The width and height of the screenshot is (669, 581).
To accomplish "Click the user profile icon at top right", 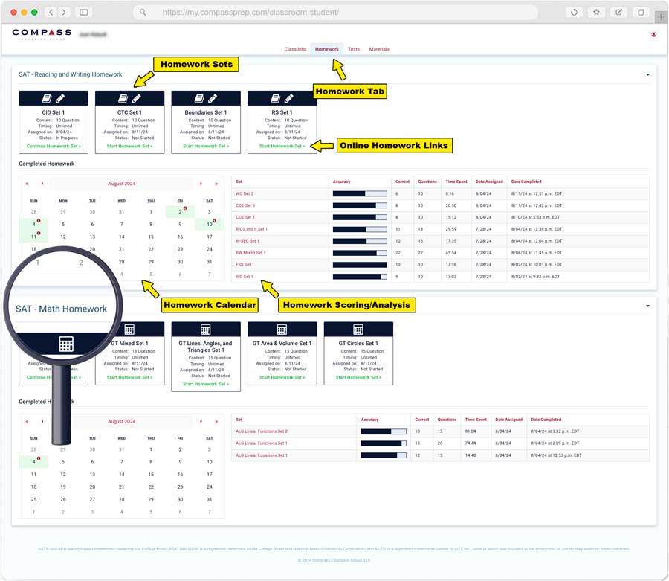I will click(x=654, y=34).
